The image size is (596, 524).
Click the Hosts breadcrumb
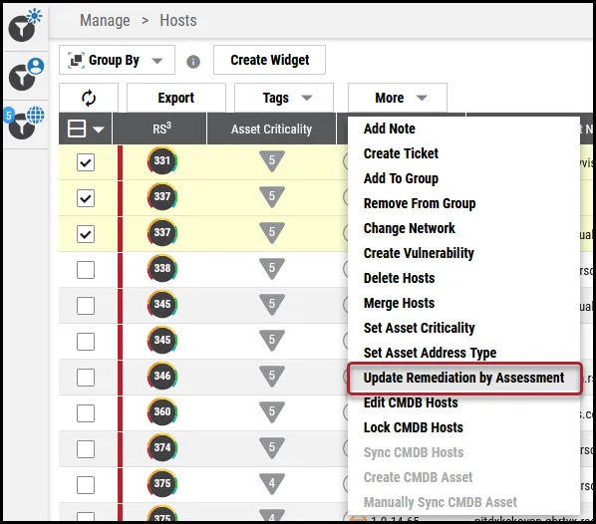178,20
